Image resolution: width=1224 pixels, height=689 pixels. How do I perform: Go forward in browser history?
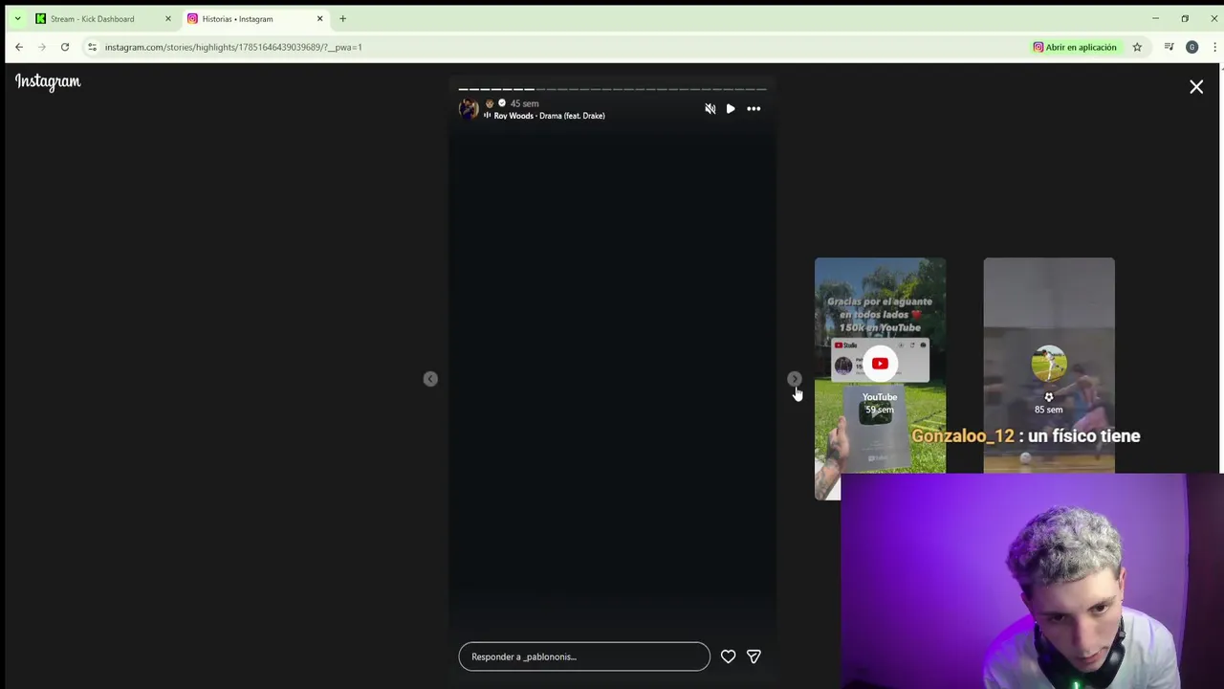[42, 47]
